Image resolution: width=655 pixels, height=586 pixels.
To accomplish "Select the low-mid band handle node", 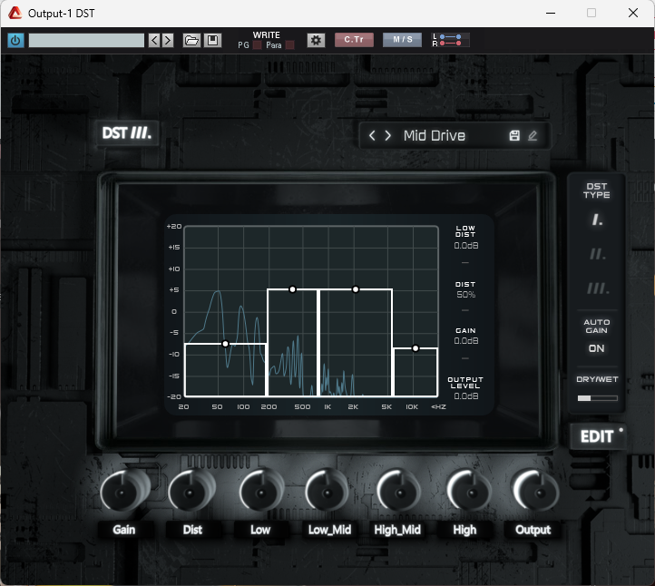I will [292, 289].
